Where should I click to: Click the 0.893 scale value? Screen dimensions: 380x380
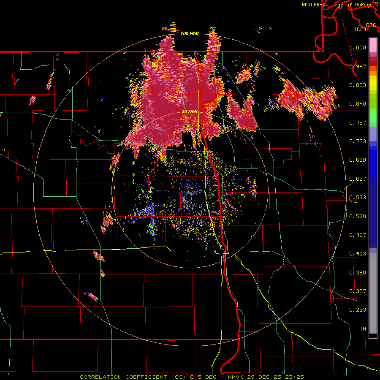point(358,85)
